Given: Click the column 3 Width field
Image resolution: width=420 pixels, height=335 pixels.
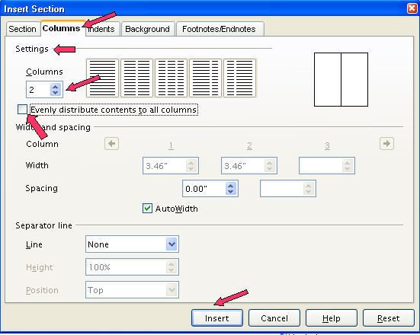Looking at the screenshot, I should (327, 166).
